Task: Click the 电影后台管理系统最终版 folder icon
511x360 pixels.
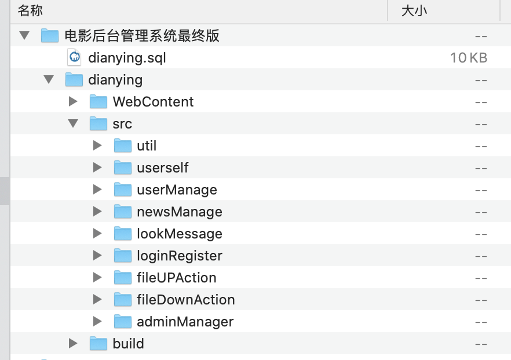Action: 50,35
